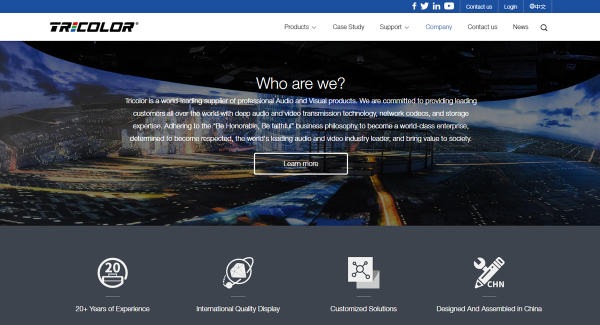Screen dimensions: 600x325
Task: Go to News in navigation bar
Action: pyautogui.click(x=520, y=27)
